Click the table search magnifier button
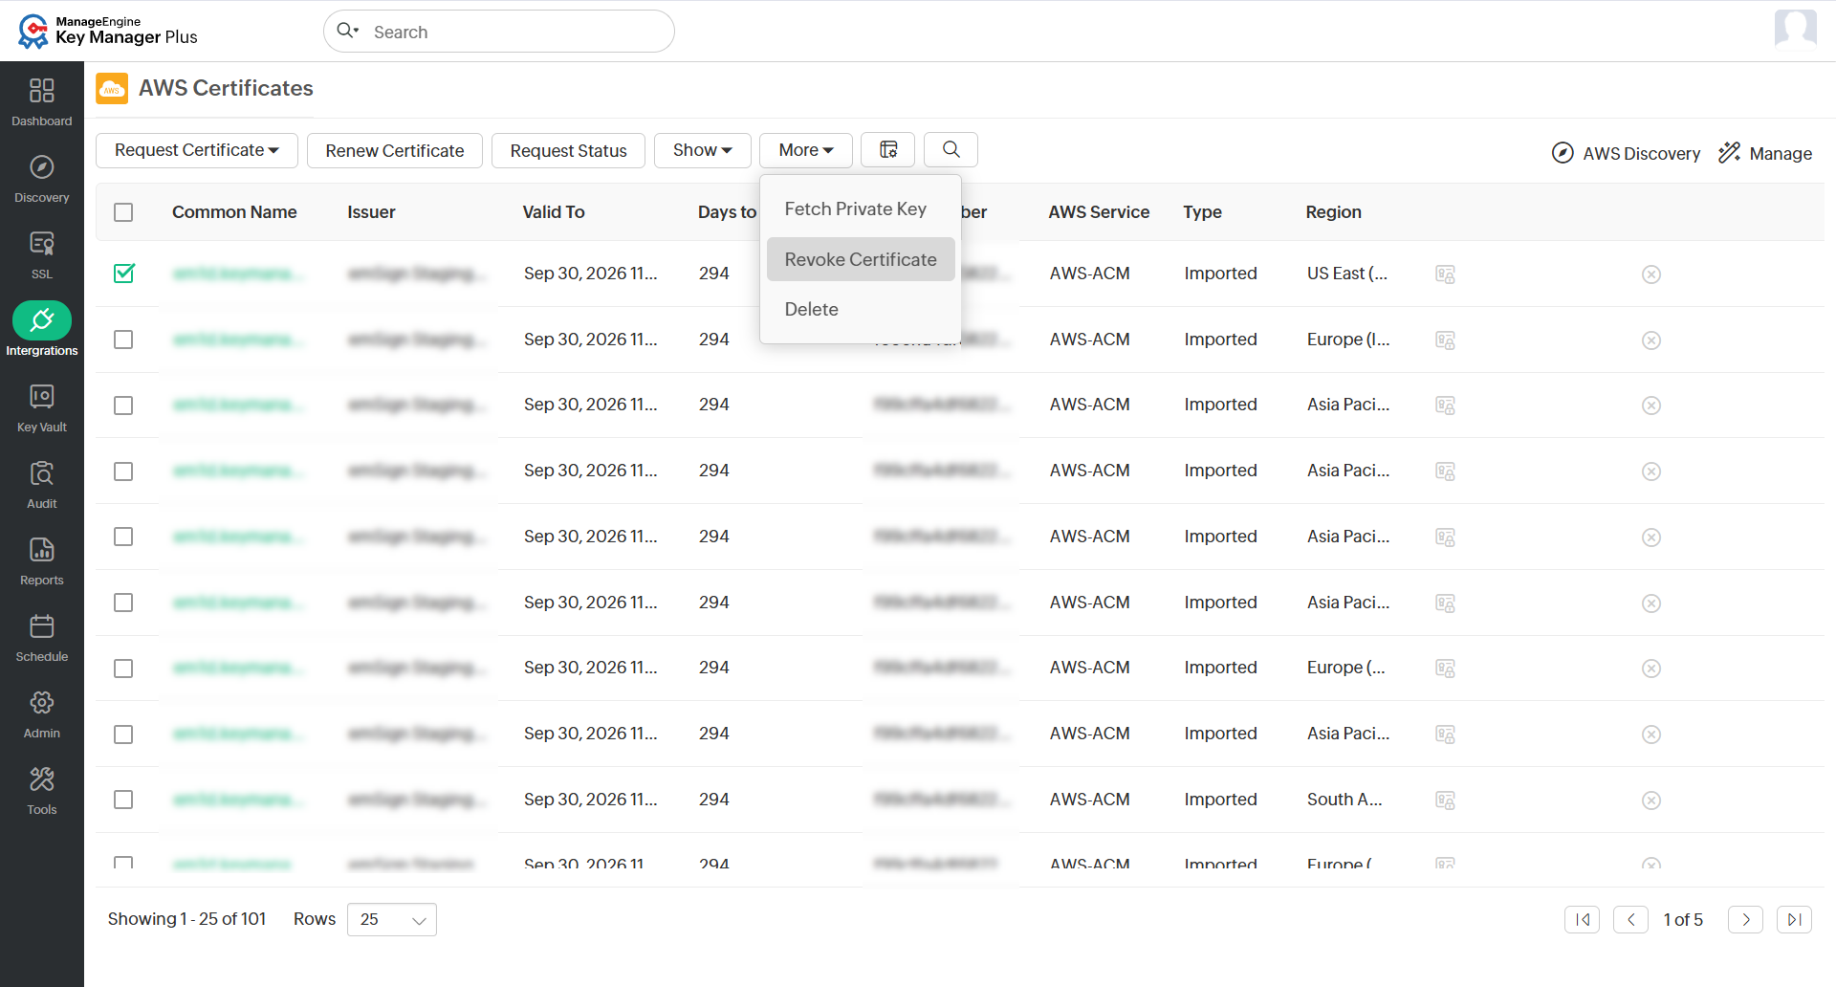The height and width of the screenshot is (987, 1836). click(951, 150)
